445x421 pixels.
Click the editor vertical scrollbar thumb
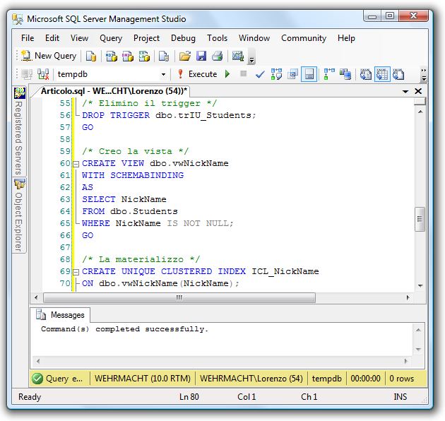pos(420,219)
